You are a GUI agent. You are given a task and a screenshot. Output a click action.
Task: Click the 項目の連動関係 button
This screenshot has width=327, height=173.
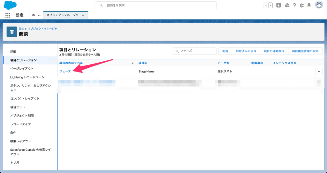(274, 51)
